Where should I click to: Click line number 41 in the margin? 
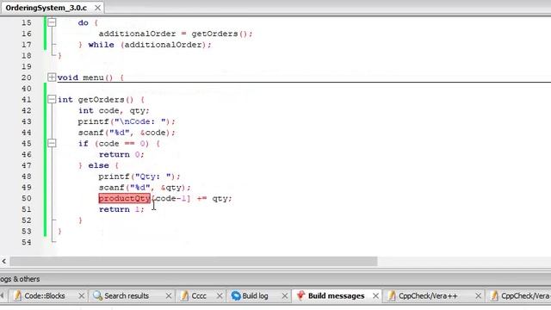27,100
